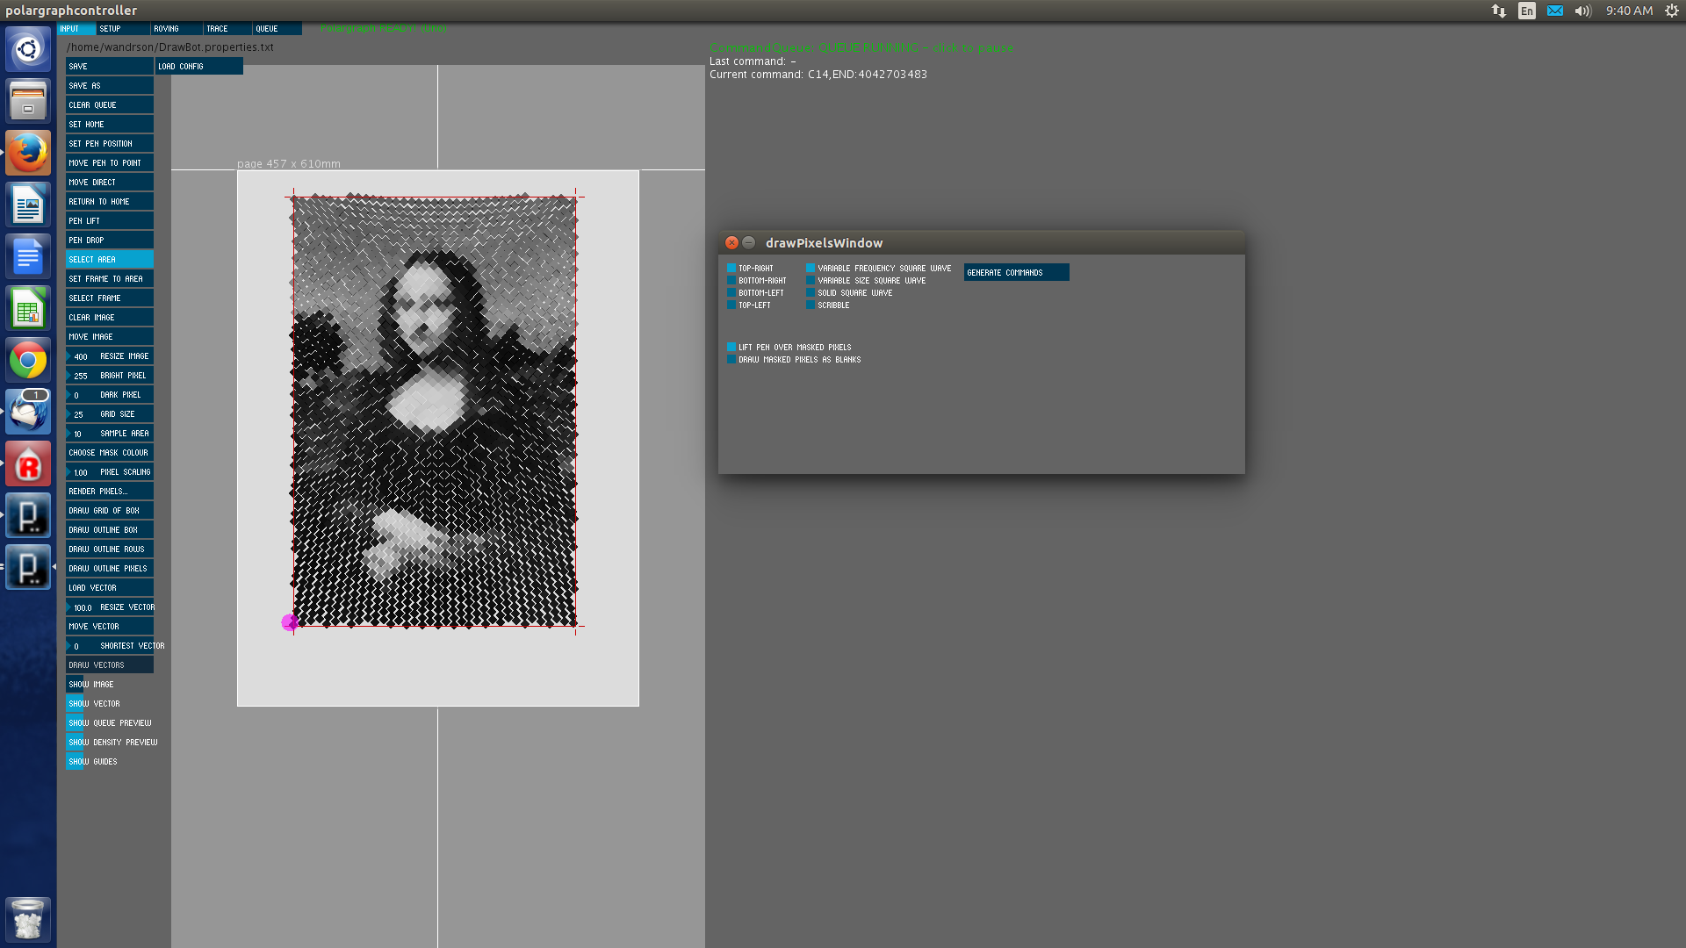Click the PEN DROP button

click(110, 241)
